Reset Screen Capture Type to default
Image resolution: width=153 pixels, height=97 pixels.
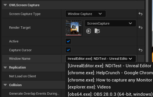click(141, 14)
